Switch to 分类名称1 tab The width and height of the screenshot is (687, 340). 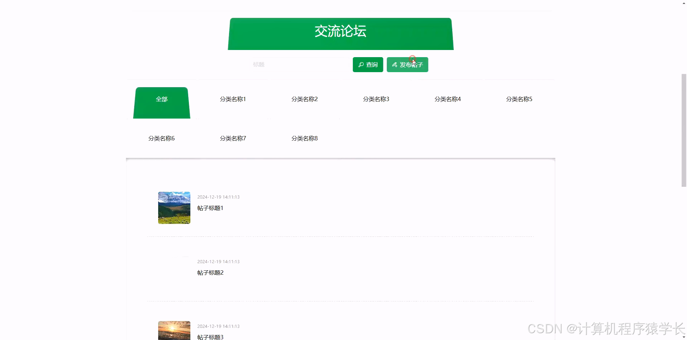[233, 99]
